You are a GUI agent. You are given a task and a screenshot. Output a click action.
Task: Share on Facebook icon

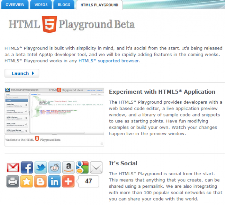[27, 167]
